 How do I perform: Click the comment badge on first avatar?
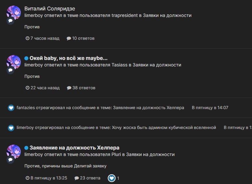tap(10, 21)
